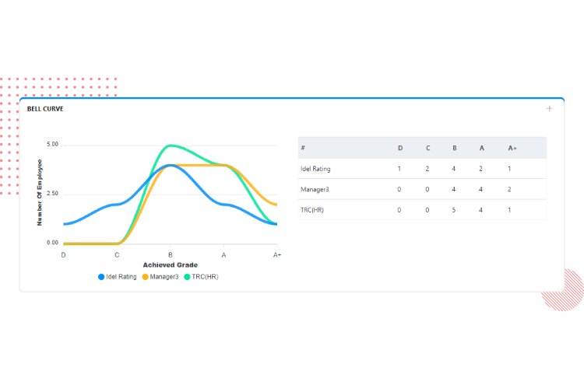The height and width of the screenshot is (389, 584).
Task: Click the 2.50 y-axis label
Action: (52, 194)
